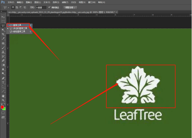Select the Move tool in the toolbox
Screen dimensions: 192x138
(3, 17)
